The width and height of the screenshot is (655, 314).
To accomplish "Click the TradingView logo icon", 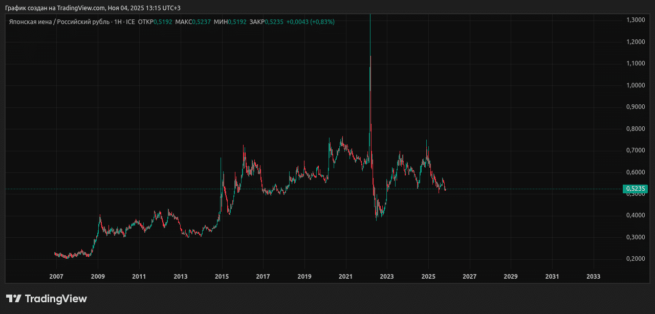I will 14,299.
